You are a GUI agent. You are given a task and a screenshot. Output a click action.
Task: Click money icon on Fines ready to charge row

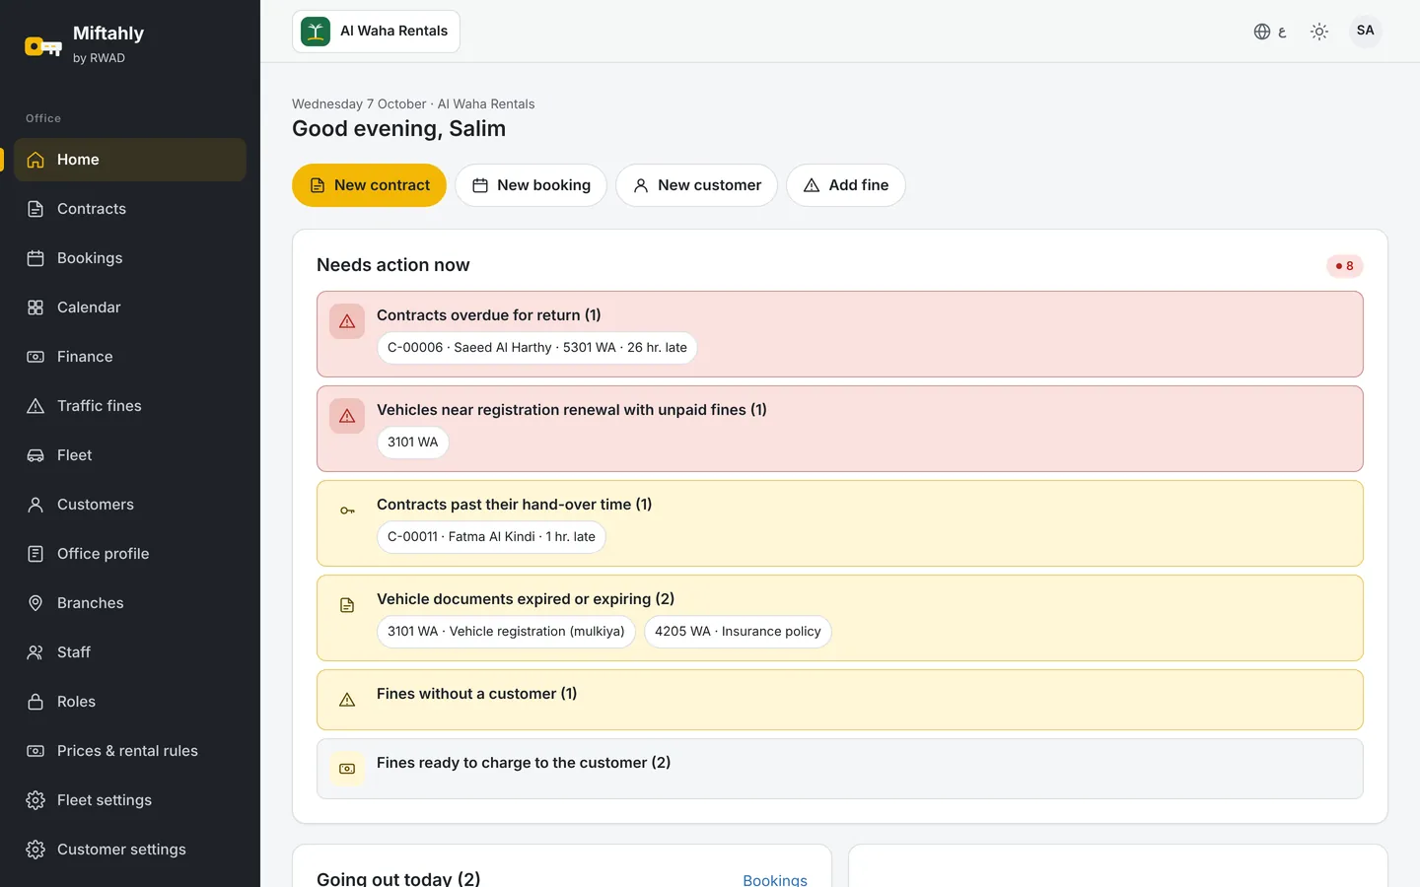coord(347,769)
